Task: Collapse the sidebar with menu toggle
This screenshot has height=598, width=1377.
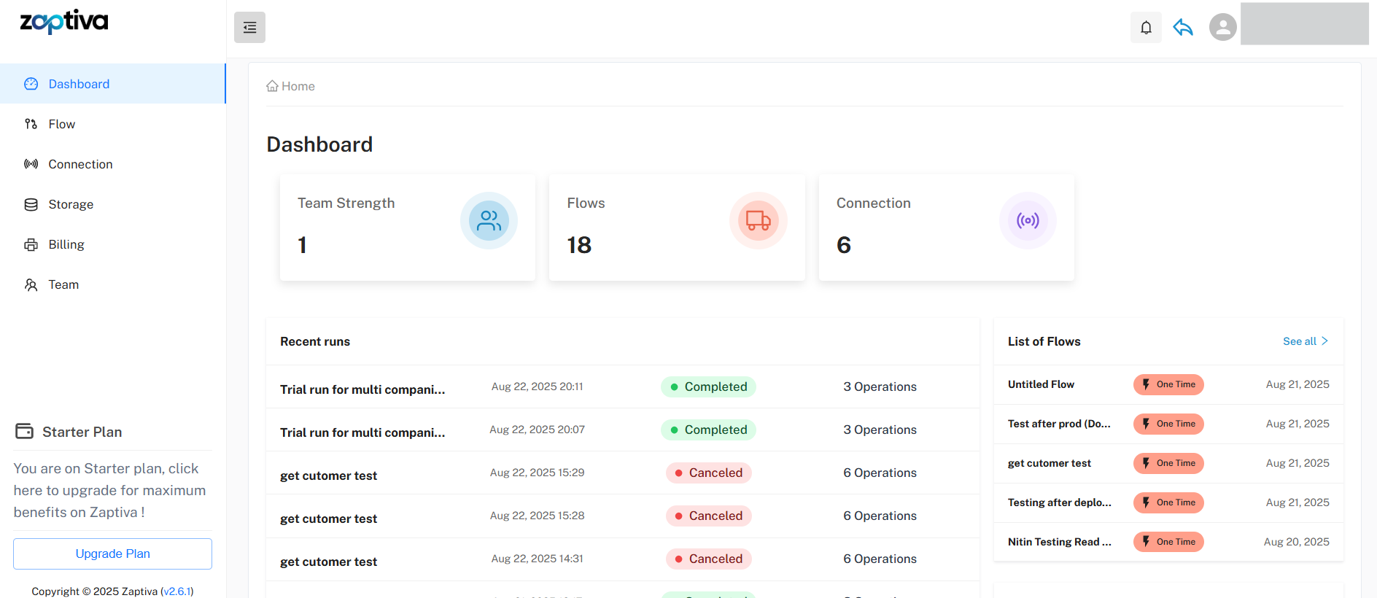Action: (x=249, y=28)
